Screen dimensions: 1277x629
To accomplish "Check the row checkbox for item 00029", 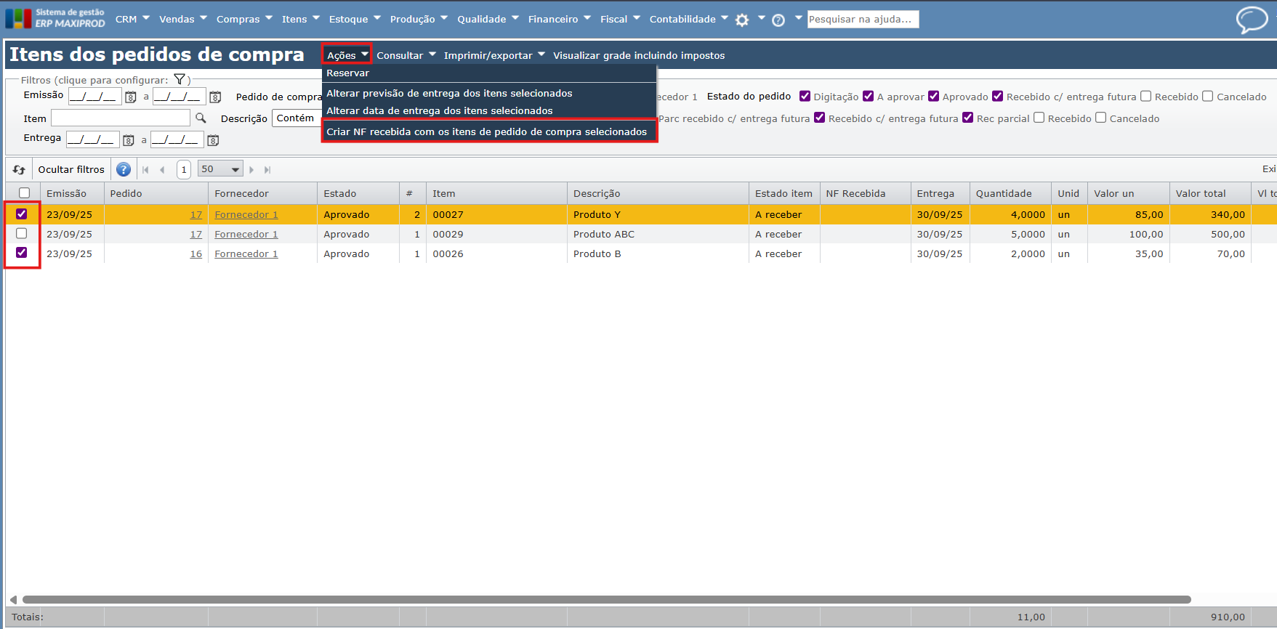I will [x=22, y=233].
